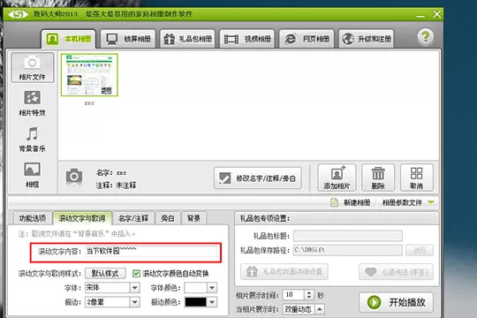The image size is (477, 318).
Task: Click the white 字体颜色 swatch
Action: (x=195, y=288)
